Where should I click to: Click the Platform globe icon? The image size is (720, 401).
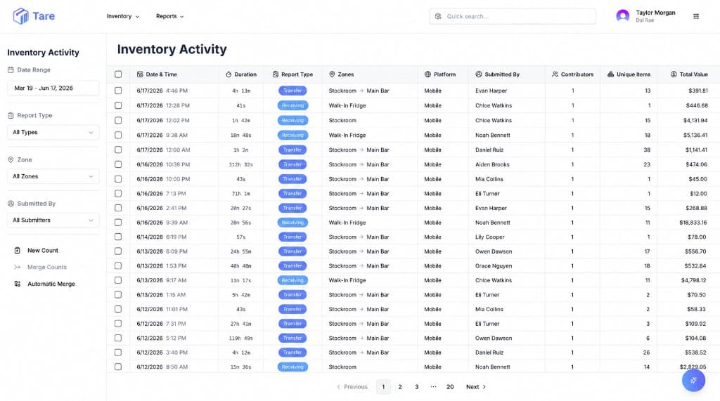tap(427, 74)
